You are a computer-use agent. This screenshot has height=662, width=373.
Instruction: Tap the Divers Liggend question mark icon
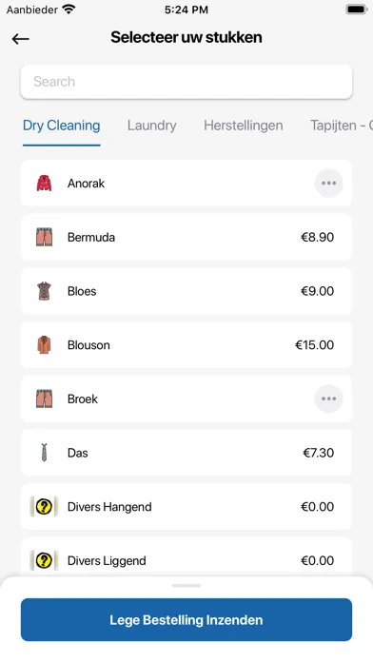(44, 560)
